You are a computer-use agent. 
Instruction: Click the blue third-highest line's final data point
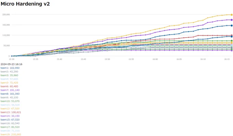pyautogui.click(x=232, y=26)
